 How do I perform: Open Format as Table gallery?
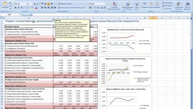127,6
